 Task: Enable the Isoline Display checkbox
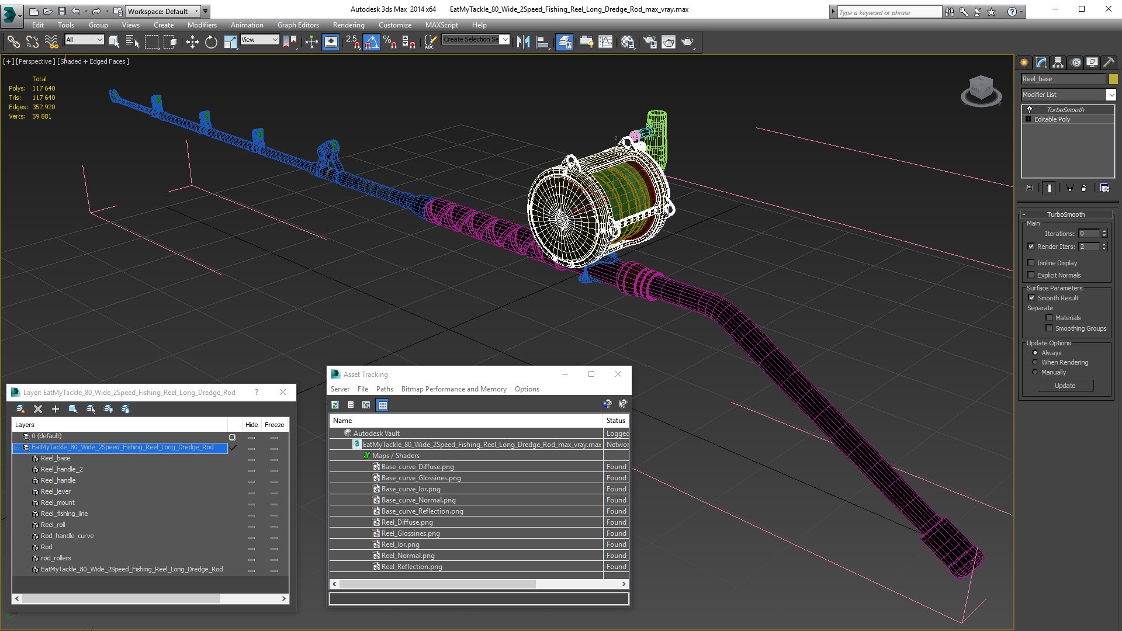(x=1031, y=263)
